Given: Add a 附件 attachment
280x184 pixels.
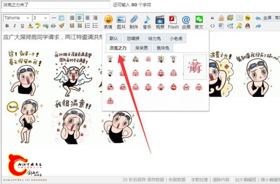Looking at the screenshot, I should (x=134, y=22).
